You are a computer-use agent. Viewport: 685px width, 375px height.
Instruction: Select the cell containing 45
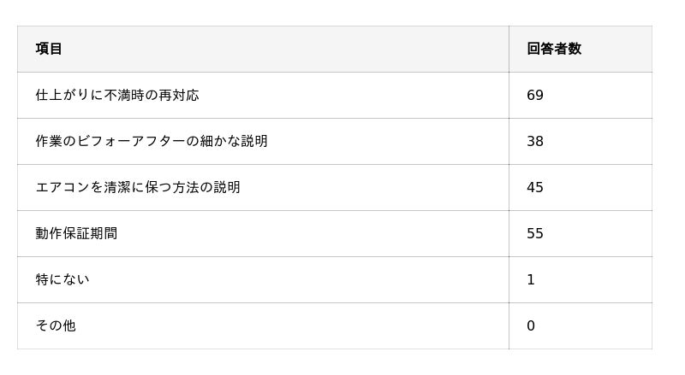[x=535, y=187]
